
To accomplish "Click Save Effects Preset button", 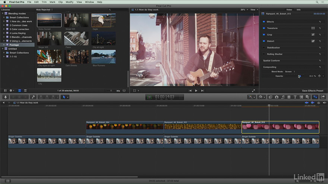I will [312, 91].
